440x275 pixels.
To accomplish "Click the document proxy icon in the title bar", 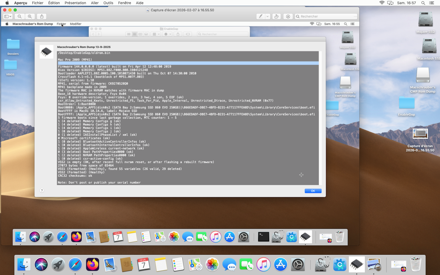I will click(148, 10).
